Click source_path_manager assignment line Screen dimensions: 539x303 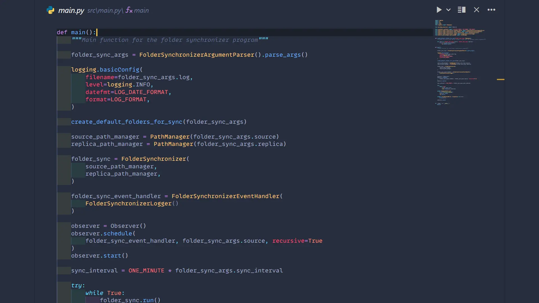point(175,137)
